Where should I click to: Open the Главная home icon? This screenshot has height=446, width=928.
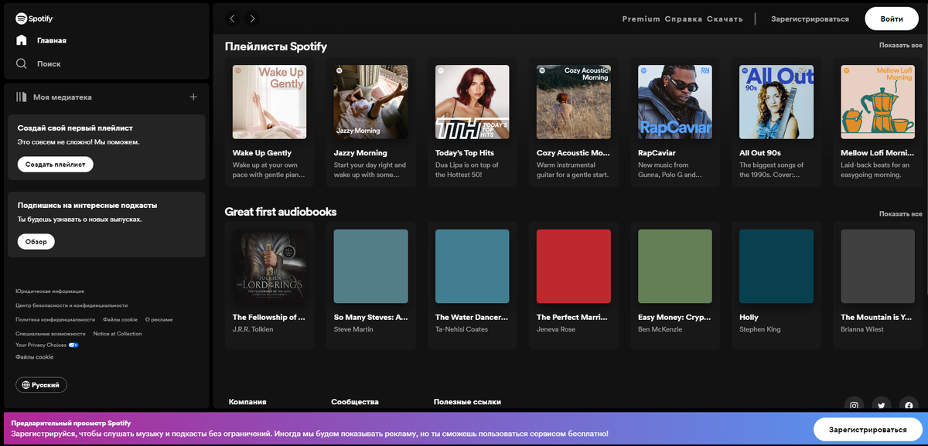pyautogui.click(x=22, y=40)
